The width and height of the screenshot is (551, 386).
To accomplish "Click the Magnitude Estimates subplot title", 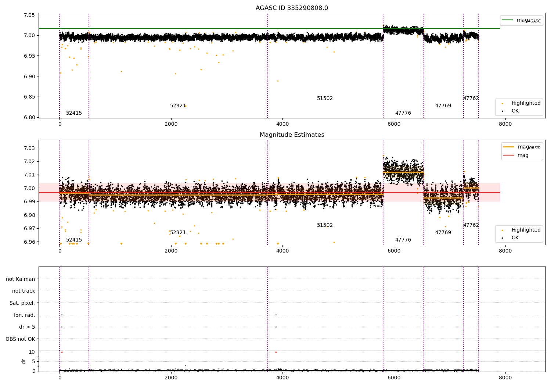I will click(x=292, y=135).
